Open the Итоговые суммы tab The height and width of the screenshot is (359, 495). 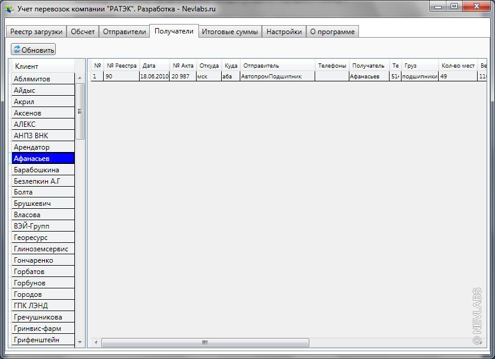point(230,32)
